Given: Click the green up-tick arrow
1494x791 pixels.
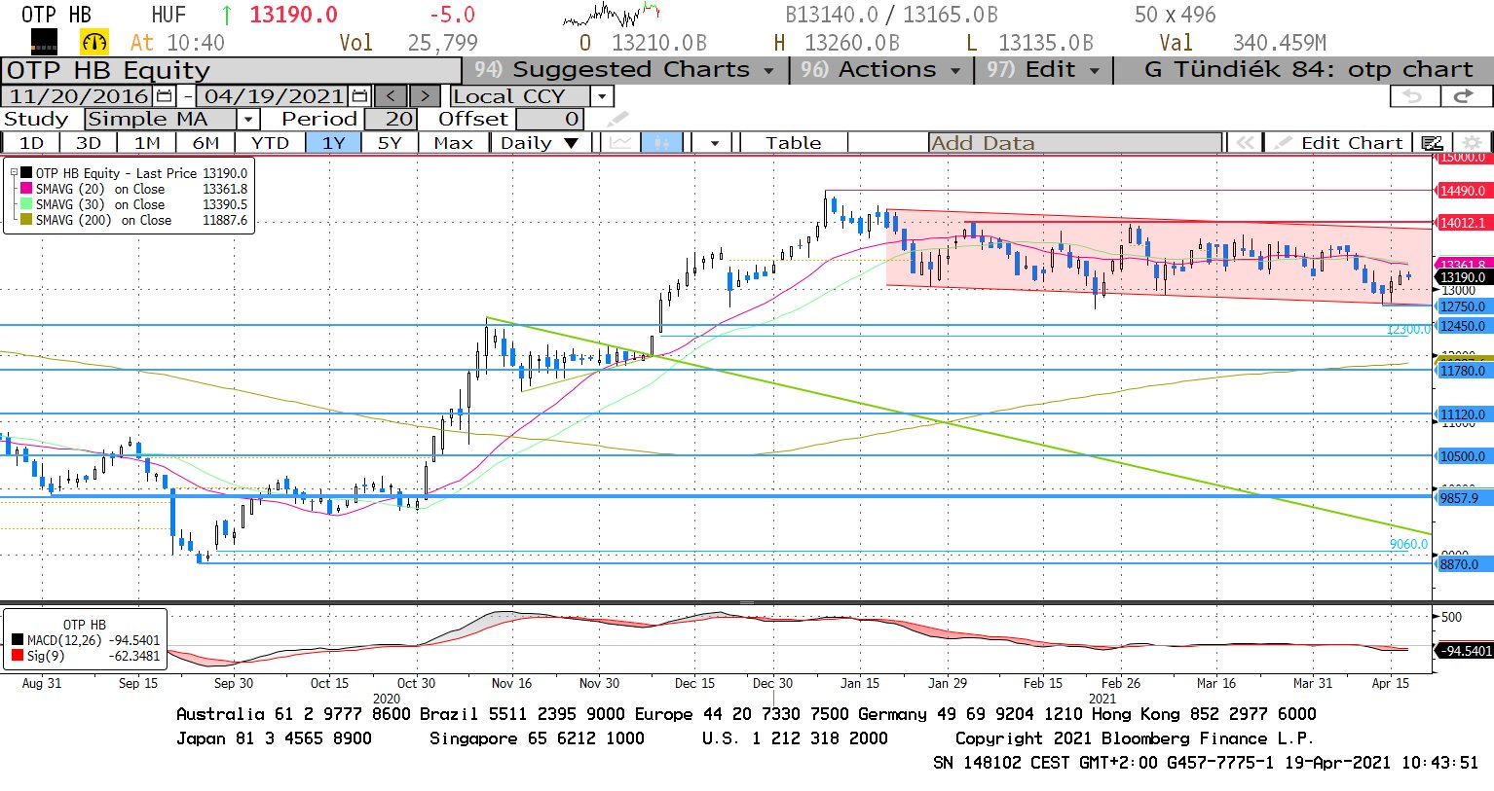Looking at the screenshot, I should pyautogui.click(x=227, y=15).
